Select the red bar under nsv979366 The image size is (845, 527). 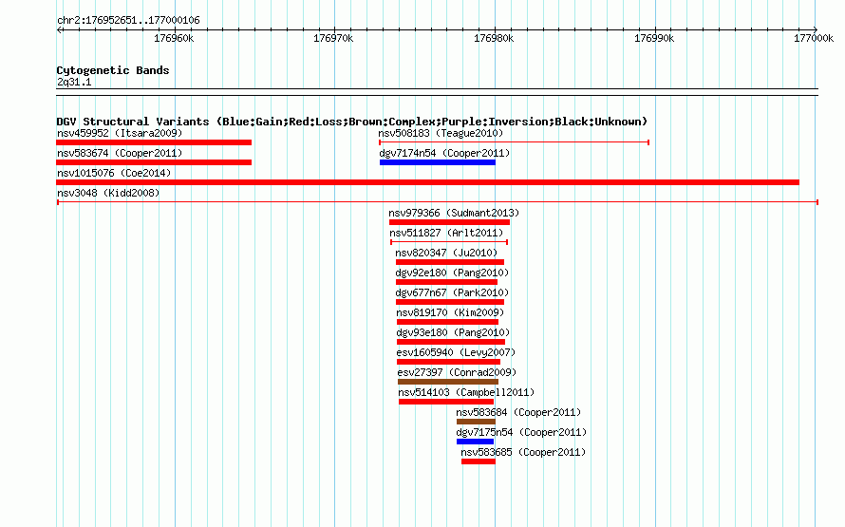[449, 222]
